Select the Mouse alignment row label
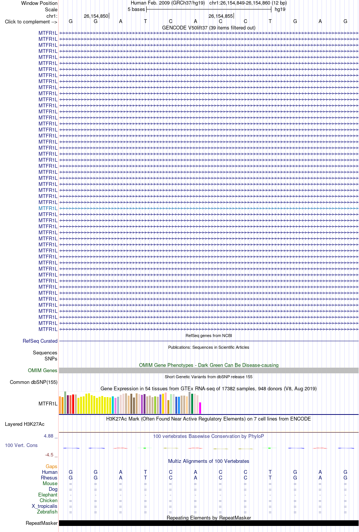 [50, 483]
